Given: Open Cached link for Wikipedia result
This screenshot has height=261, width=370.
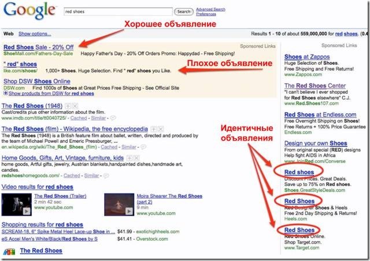Looking at the screenshot, I should click(x=109, y=147).
